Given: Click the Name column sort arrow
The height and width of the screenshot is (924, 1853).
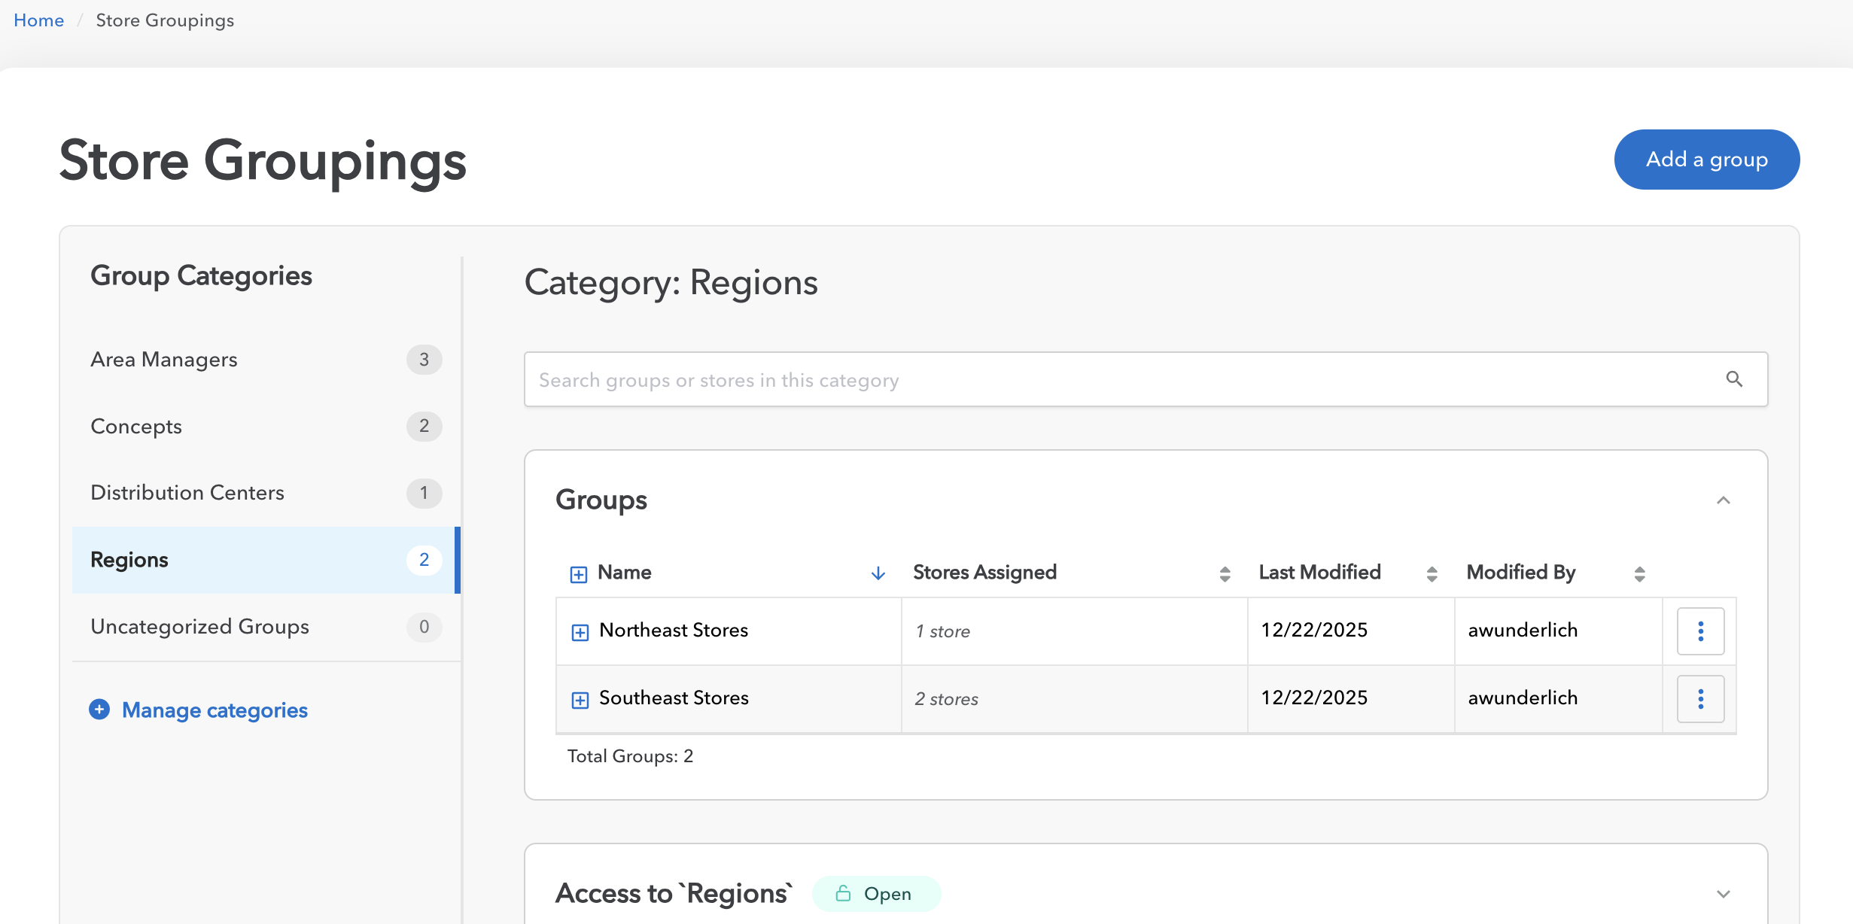Looking at the screenshot, I should tap(878, 573).
